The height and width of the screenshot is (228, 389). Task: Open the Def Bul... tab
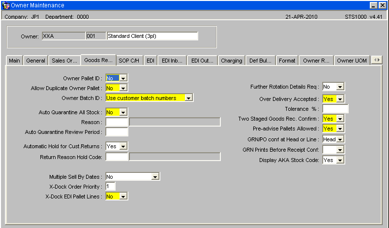point(260,61)
